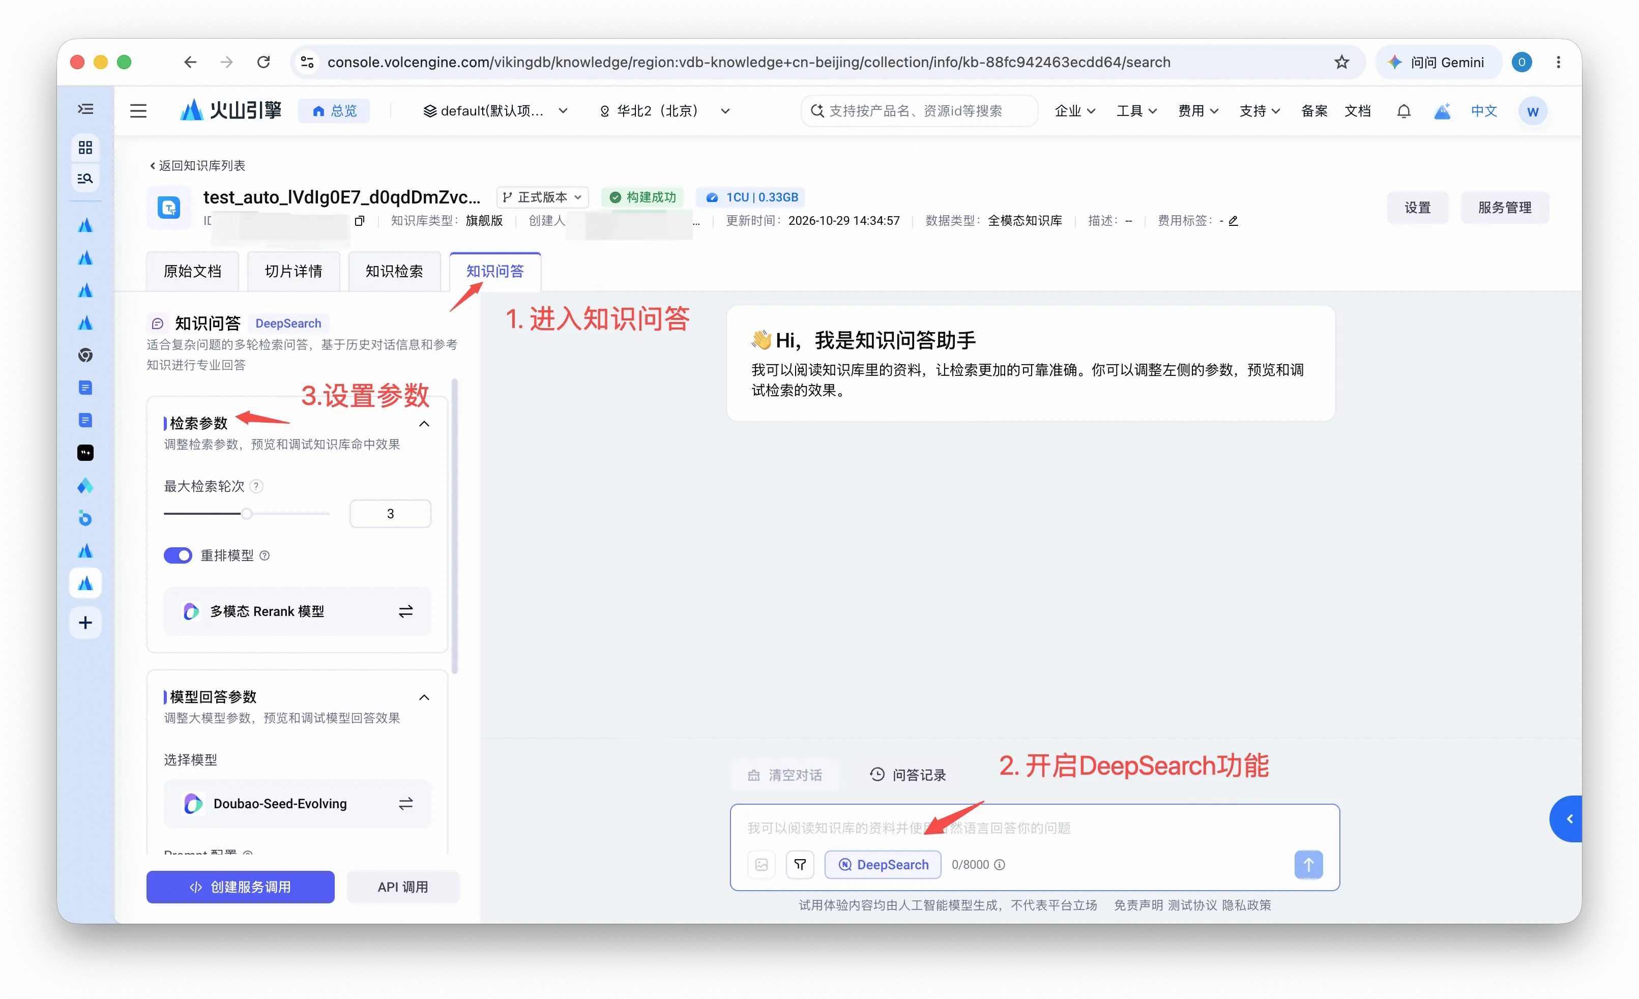Open the 企业 menu
1639x999 pixels.
coord(1075,111)
